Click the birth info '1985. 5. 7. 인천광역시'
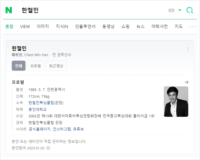 (x=47, y=90)
